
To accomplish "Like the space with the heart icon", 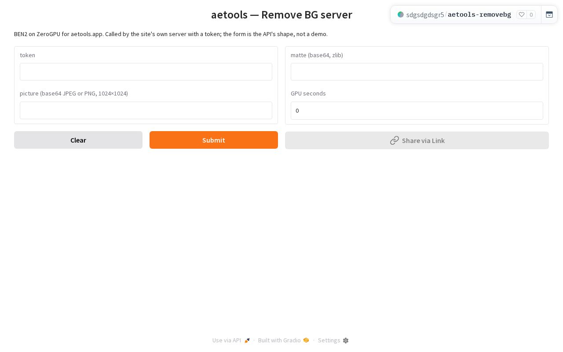I will click(x=522, y=15).
